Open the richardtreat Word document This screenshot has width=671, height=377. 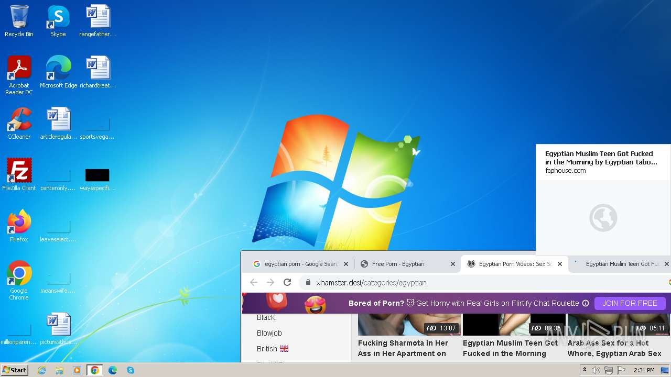(98, 72)
